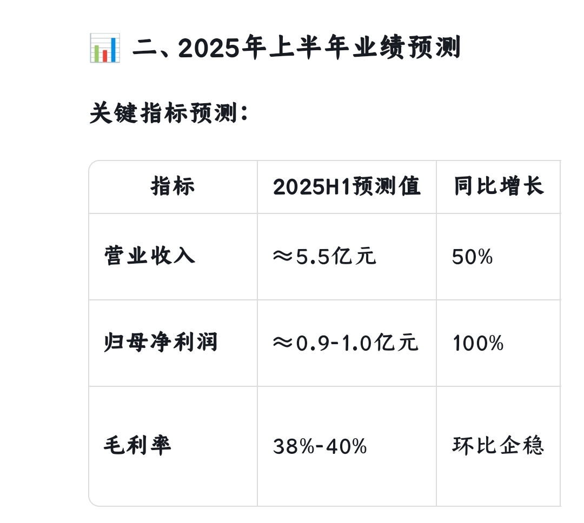
Task: Click the 营业收入 row label
Action: [150, 256]
